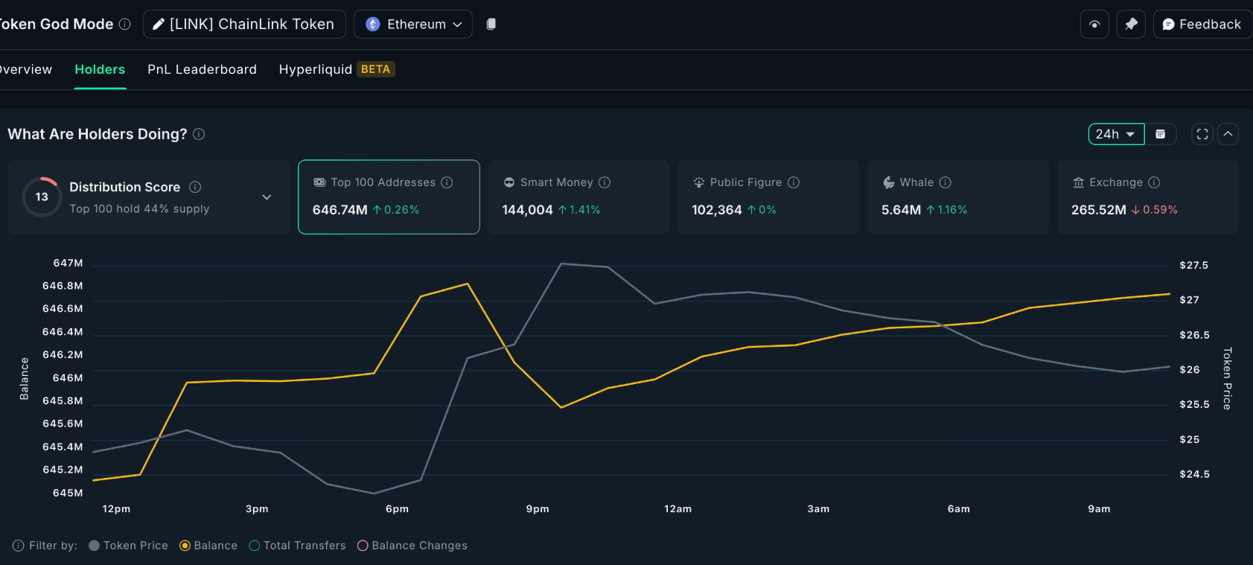Click the Feedback button
The width and height of the screenshot is (1253, 565).
[1202, 25]
